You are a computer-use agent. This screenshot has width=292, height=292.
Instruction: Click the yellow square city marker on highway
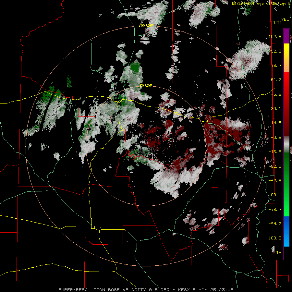(x=93, y=227)
